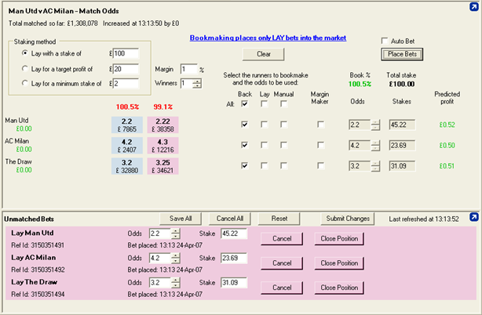Open the Bookmaking places only LAY bets link
The width and height of the screenshot is (482, 315).
coord(268,38)
